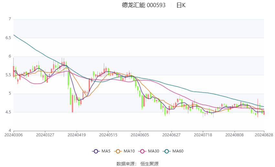The width and height of the screenshot is (275, 167).
Task: Click the x-axis date 20240419
Action: [77, 135]
